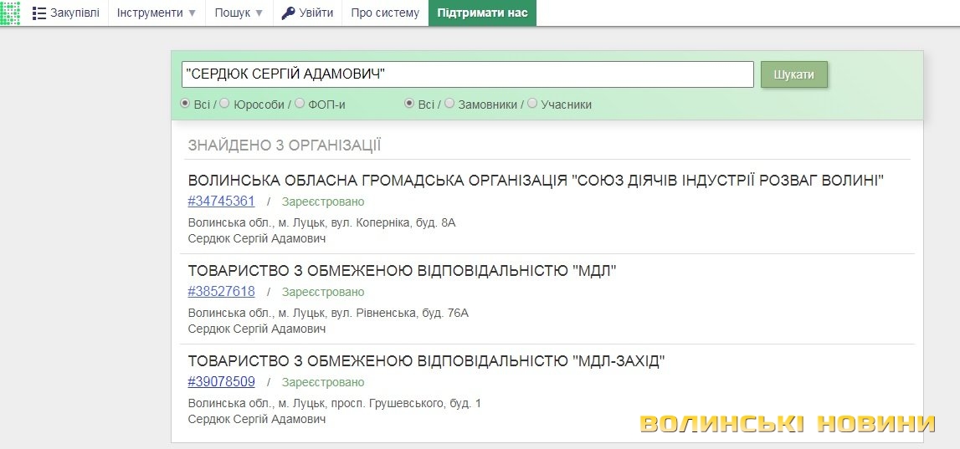Viewport: 960px width, 449px height.
Task: Open organization code link #34745361
Action: coord(221,202)
